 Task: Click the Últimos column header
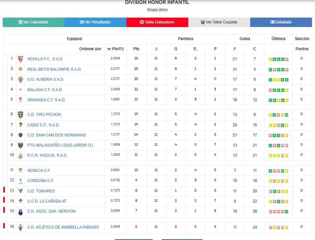279,38
